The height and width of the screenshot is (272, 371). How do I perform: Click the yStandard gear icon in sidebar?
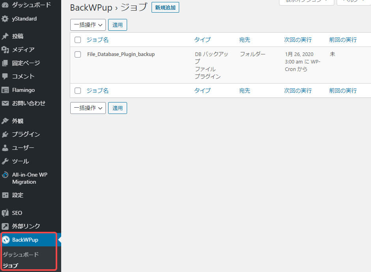(5, 19)
